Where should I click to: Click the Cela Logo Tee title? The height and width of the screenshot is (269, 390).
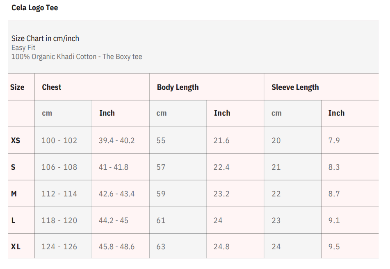[x=34, y=8]
